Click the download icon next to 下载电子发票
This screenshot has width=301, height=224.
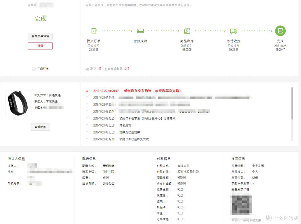252,183
